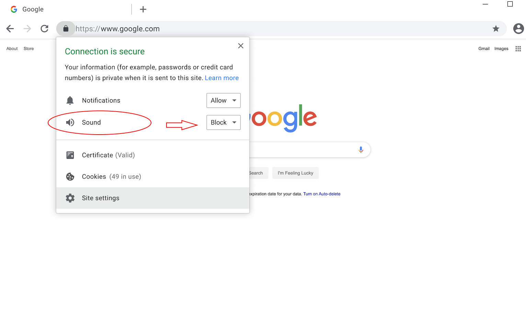Open Certificate (Valid) entry
The height and width of the screenshot is (324, 526).
coord(153,155)
